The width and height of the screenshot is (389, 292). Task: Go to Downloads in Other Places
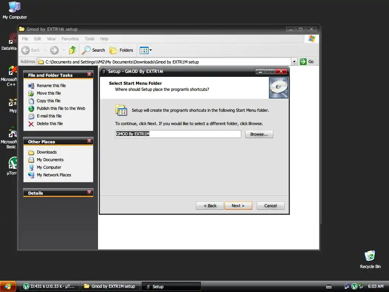(47, 152)
